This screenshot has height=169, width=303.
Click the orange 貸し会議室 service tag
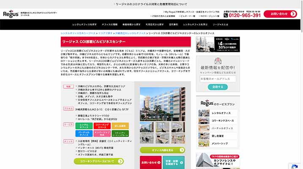click(x=120, y=126)
